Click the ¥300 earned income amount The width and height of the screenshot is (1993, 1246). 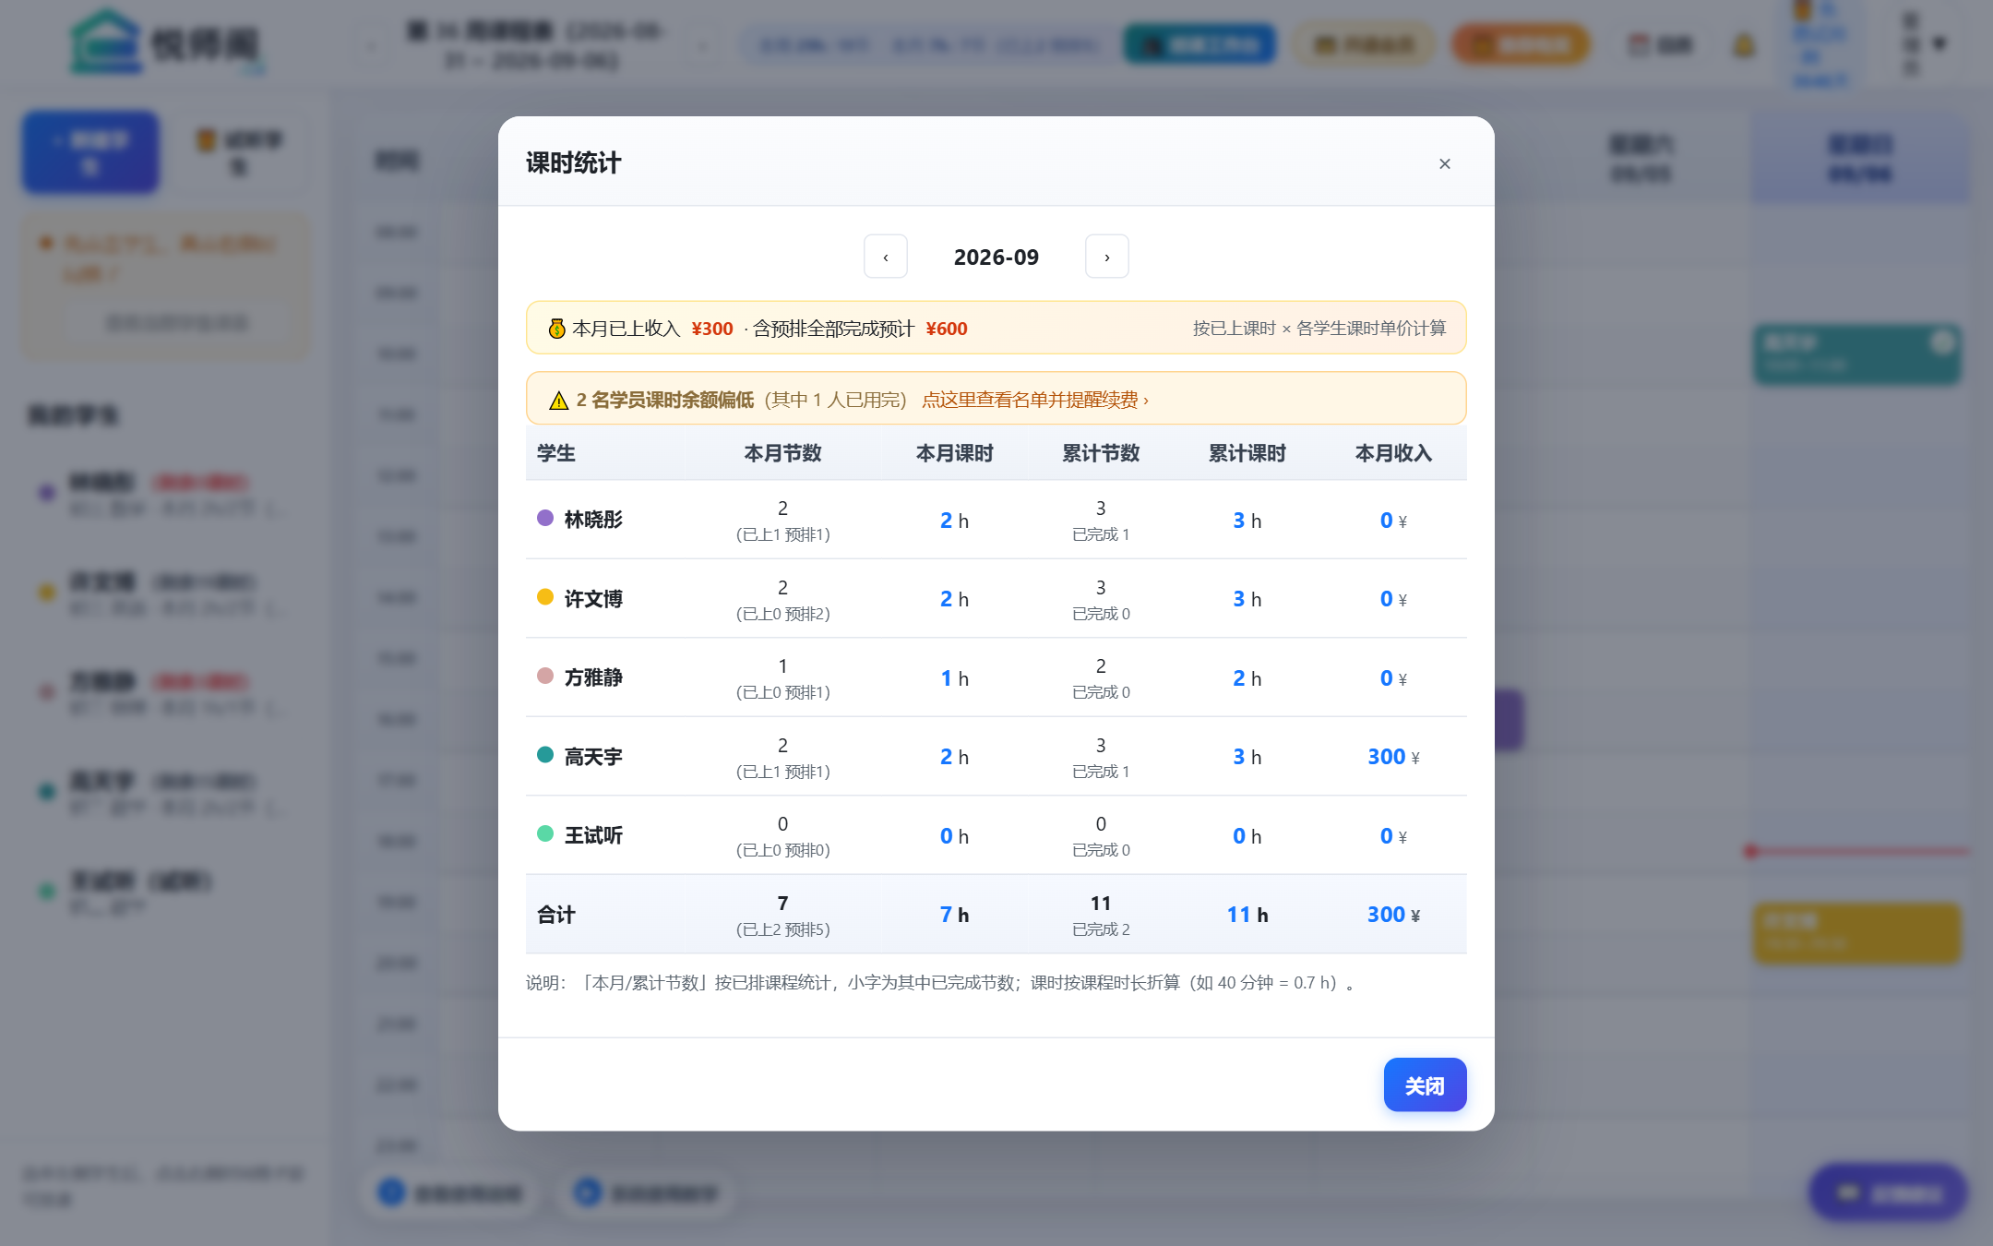712,329
